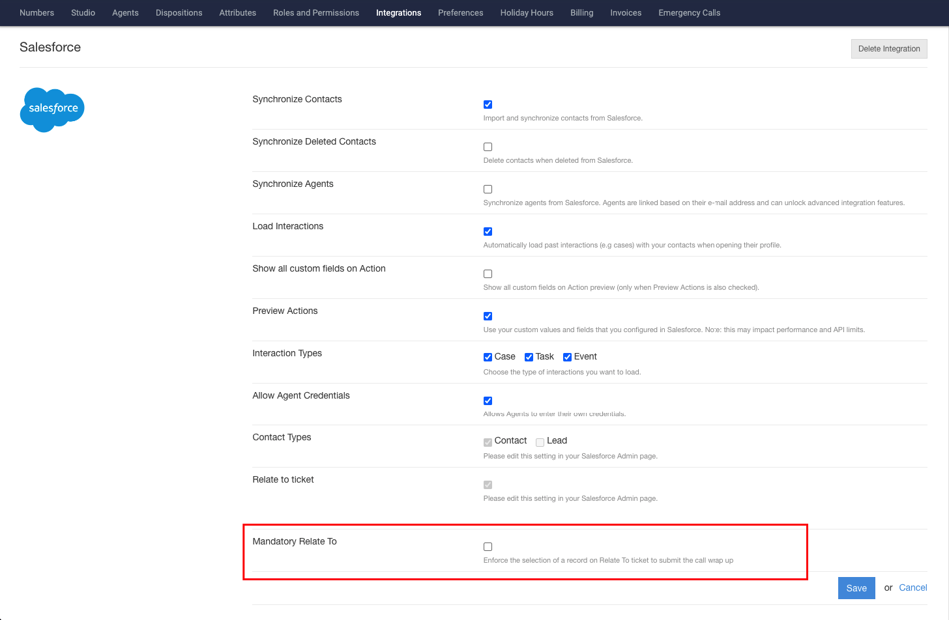The height and width of the screenshot is (620, 949).
Task: Click 'Choose the type of interactions' description
Action: tap(562, 372)
